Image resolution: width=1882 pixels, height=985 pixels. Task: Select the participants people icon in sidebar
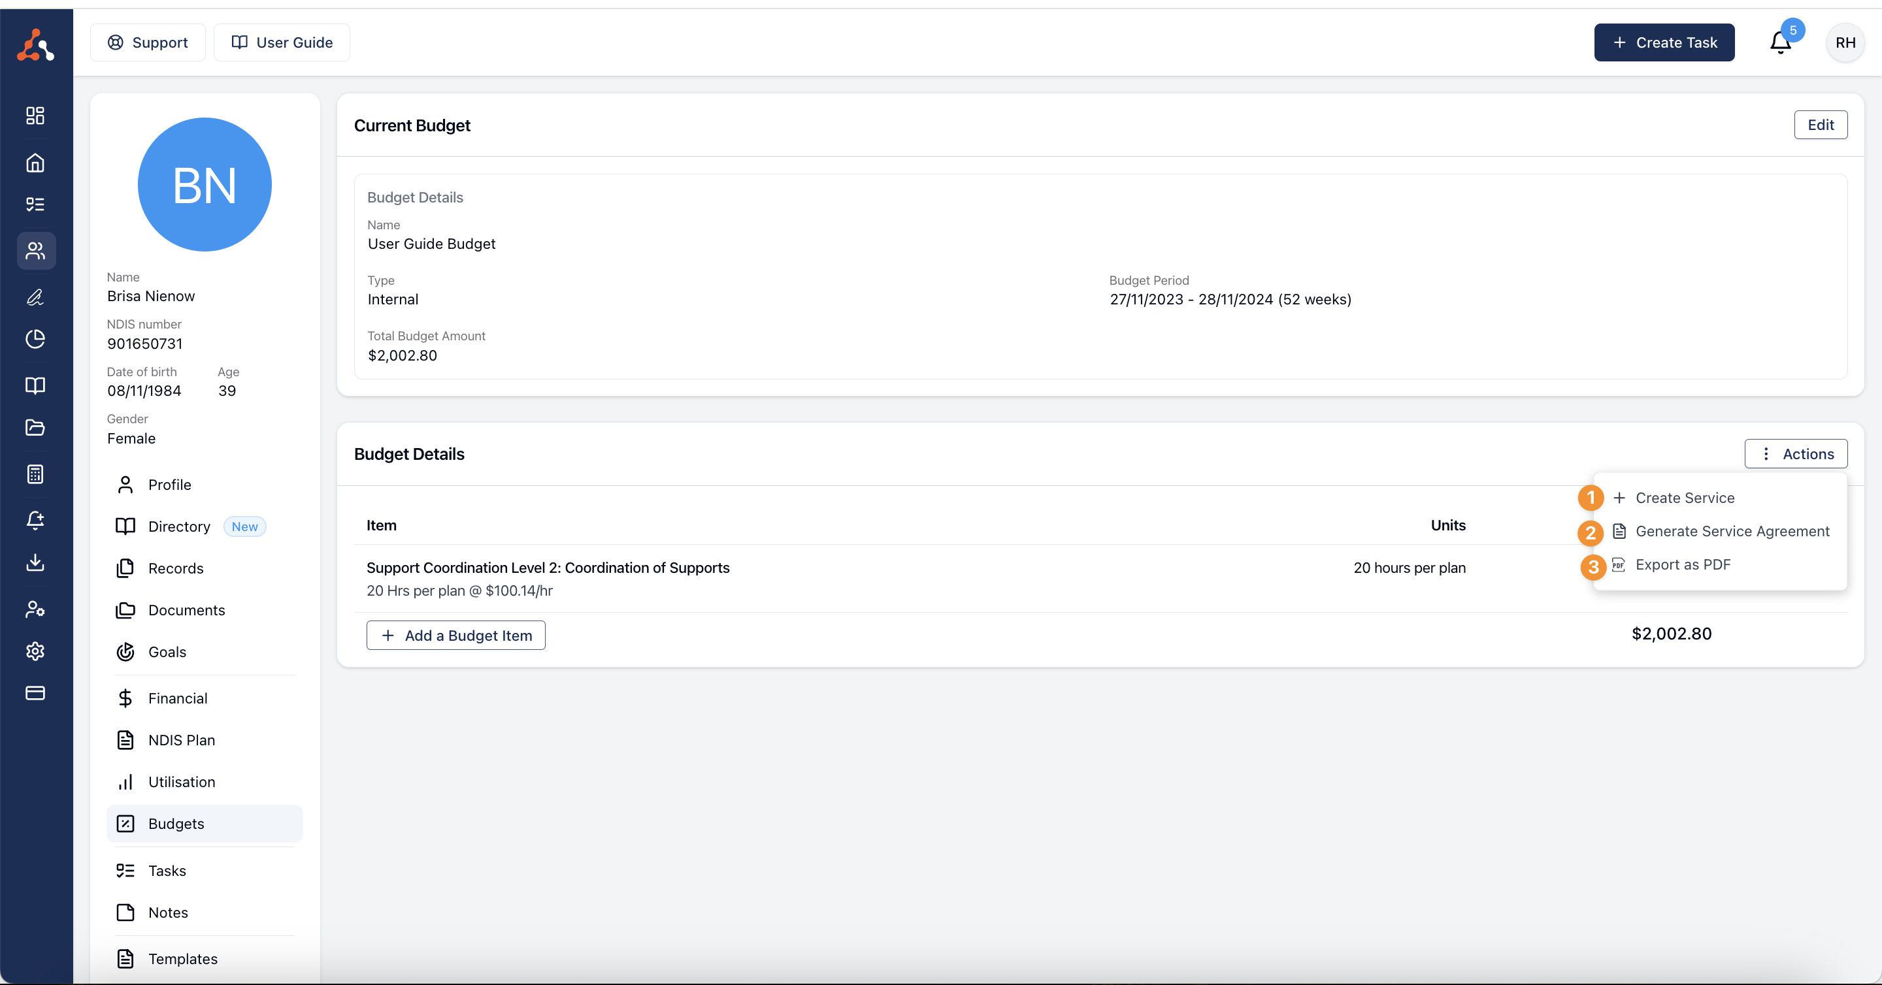pyautogui.click(x=36, y=250)
